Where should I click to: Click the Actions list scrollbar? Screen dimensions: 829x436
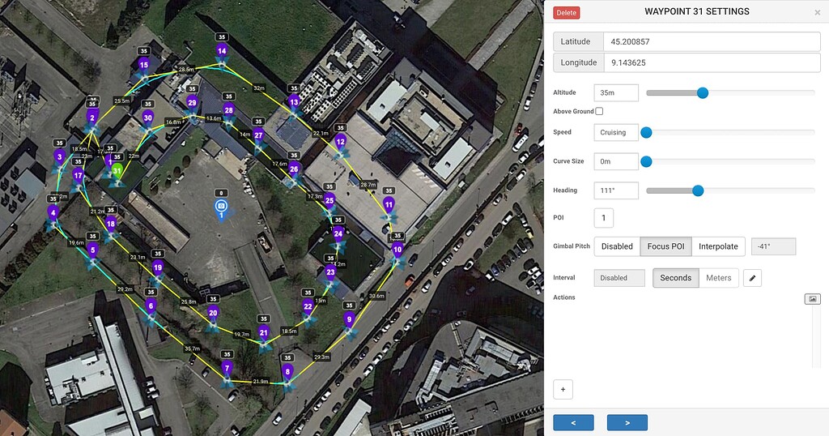[x=816, y=336]
